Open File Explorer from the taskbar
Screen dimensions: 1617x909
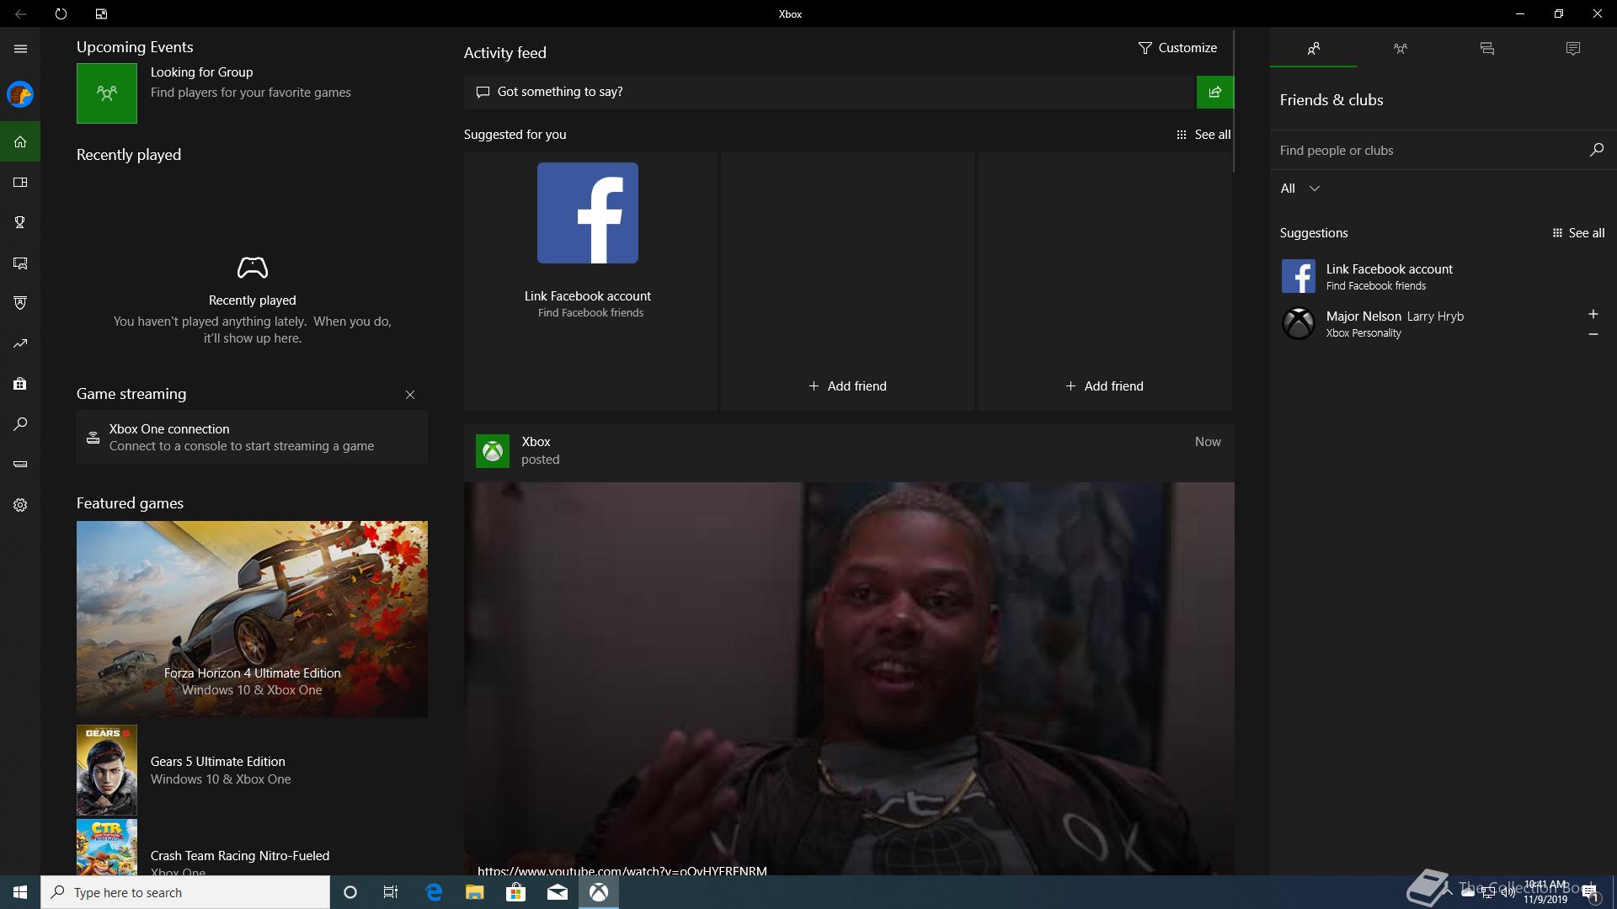pos(474,892)
